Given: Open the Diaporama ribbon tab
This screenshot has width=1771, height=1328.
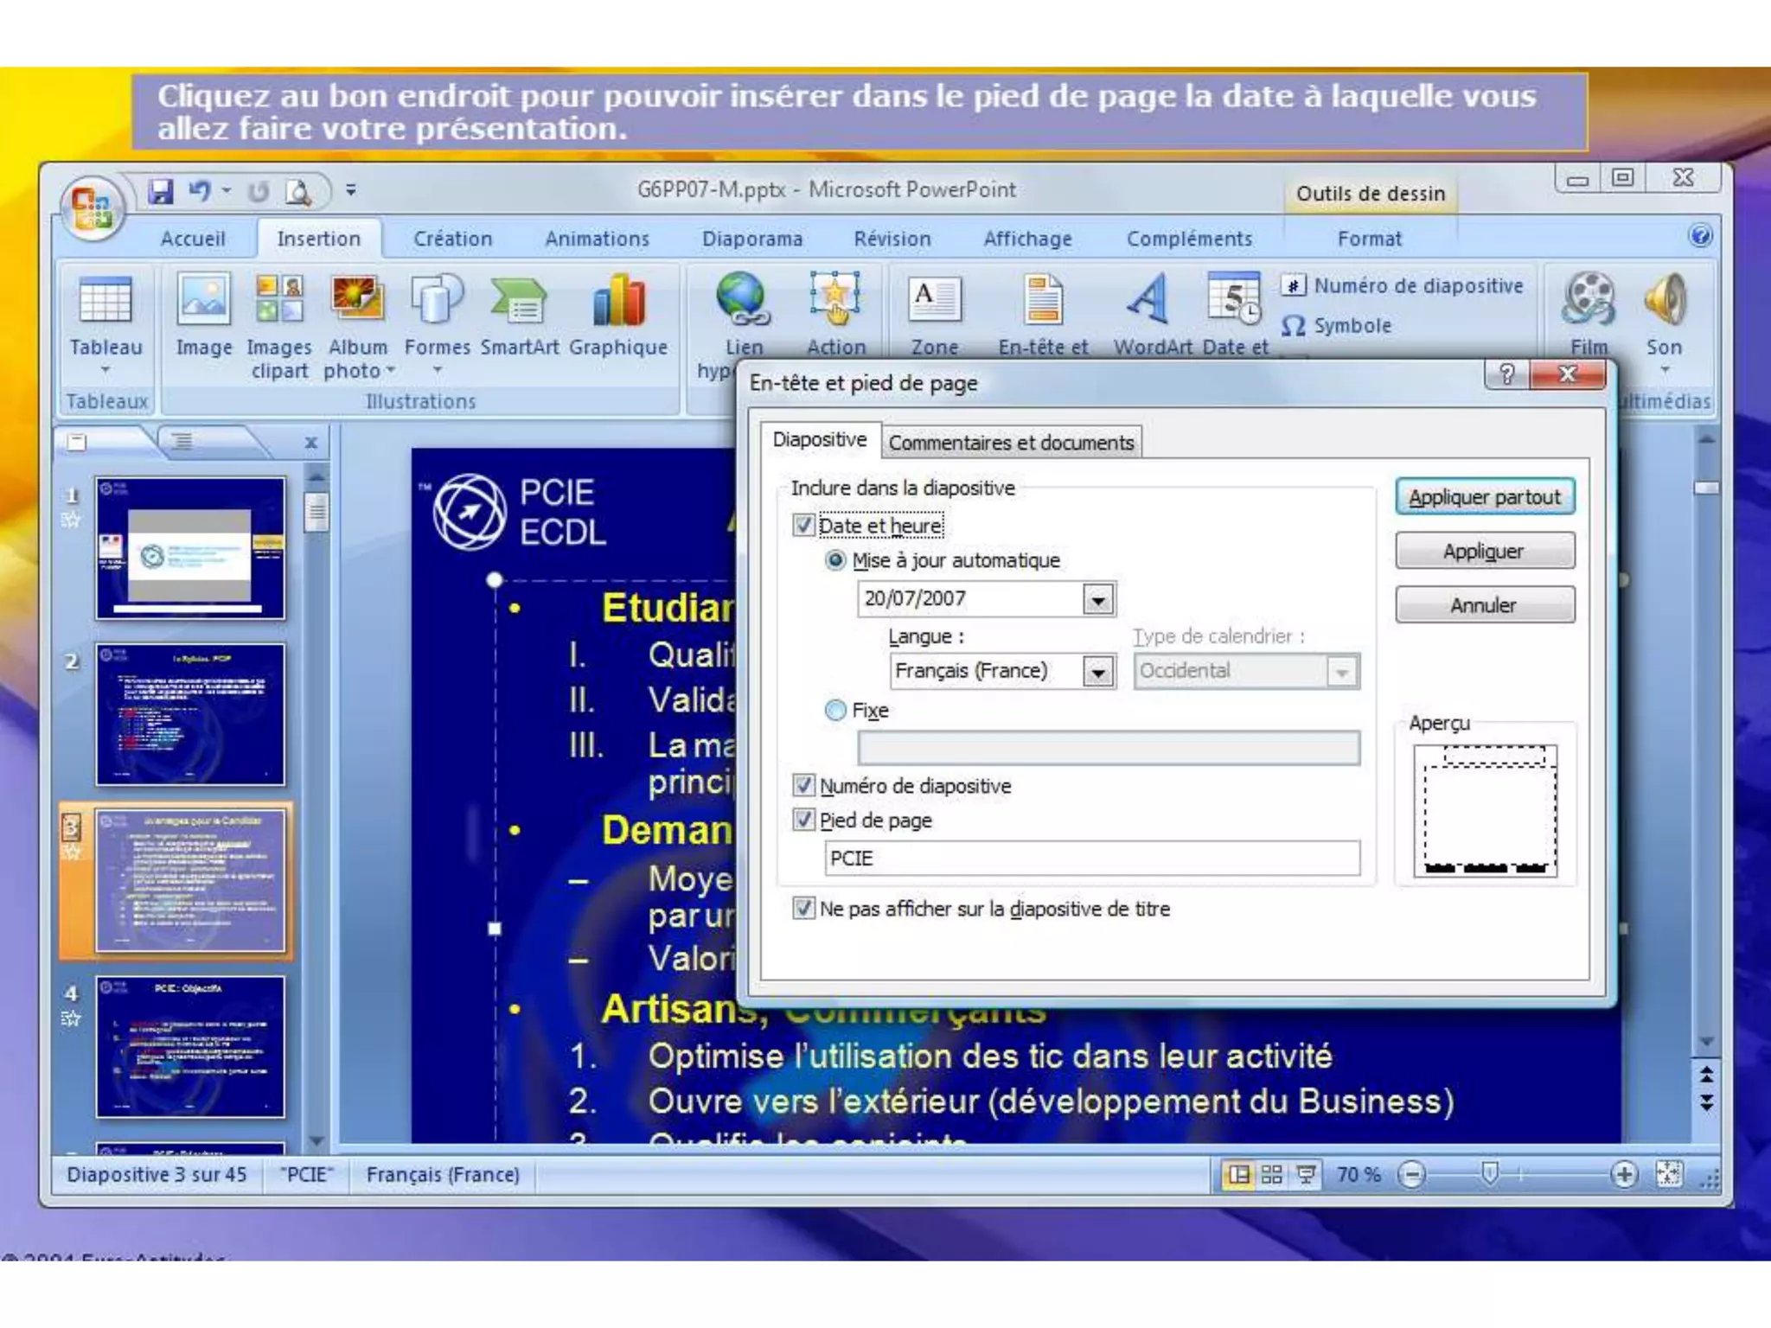Looking at the screenshot, I should pos(752,239).
